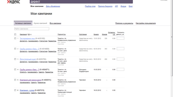This screenshot has width=173, height=97.
Task: Click Архивировать under Компания для мини-курса
Action: 25,82
